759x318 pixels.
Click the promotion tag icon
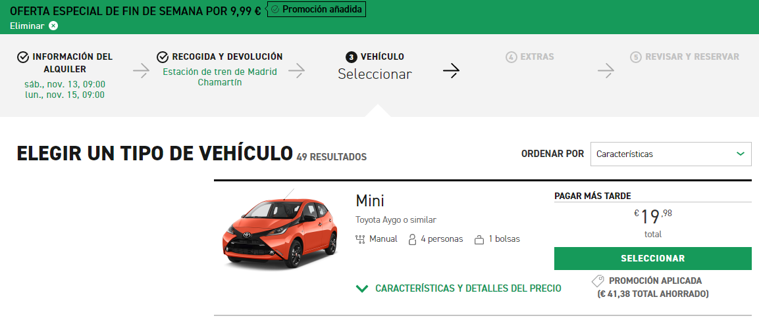(598, 281)
